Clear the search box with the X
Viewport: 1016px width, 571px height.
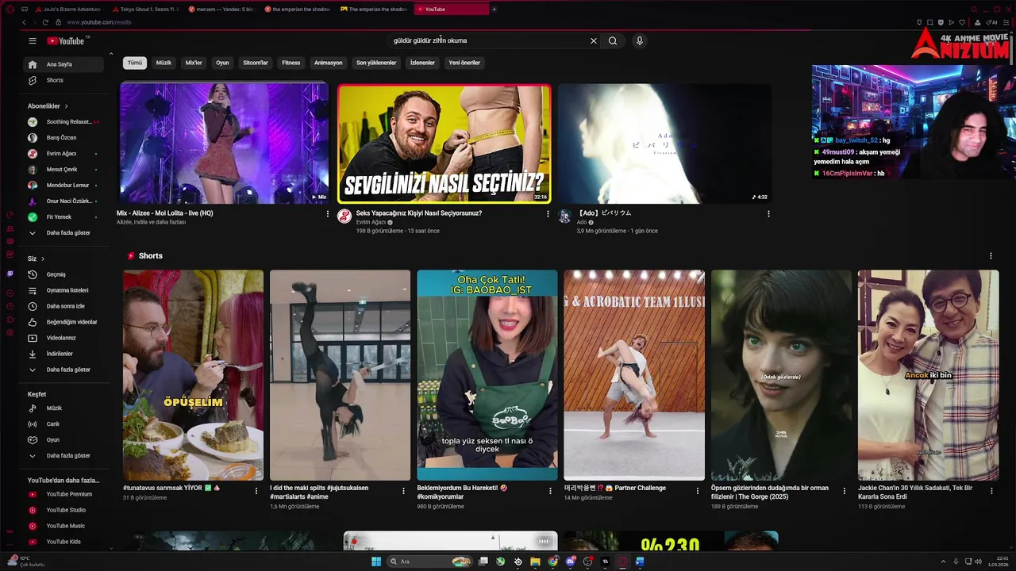tap(593, 40)
